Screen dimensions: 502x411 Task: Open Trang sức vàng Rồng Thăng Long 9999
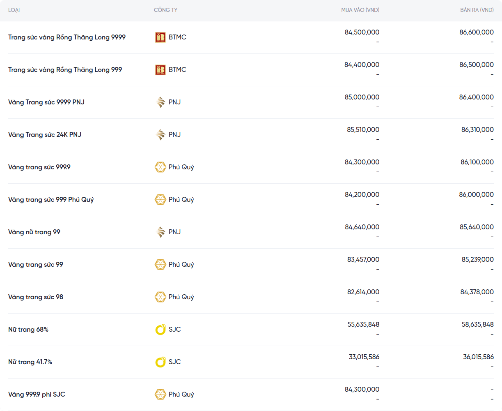pos(67,37)
